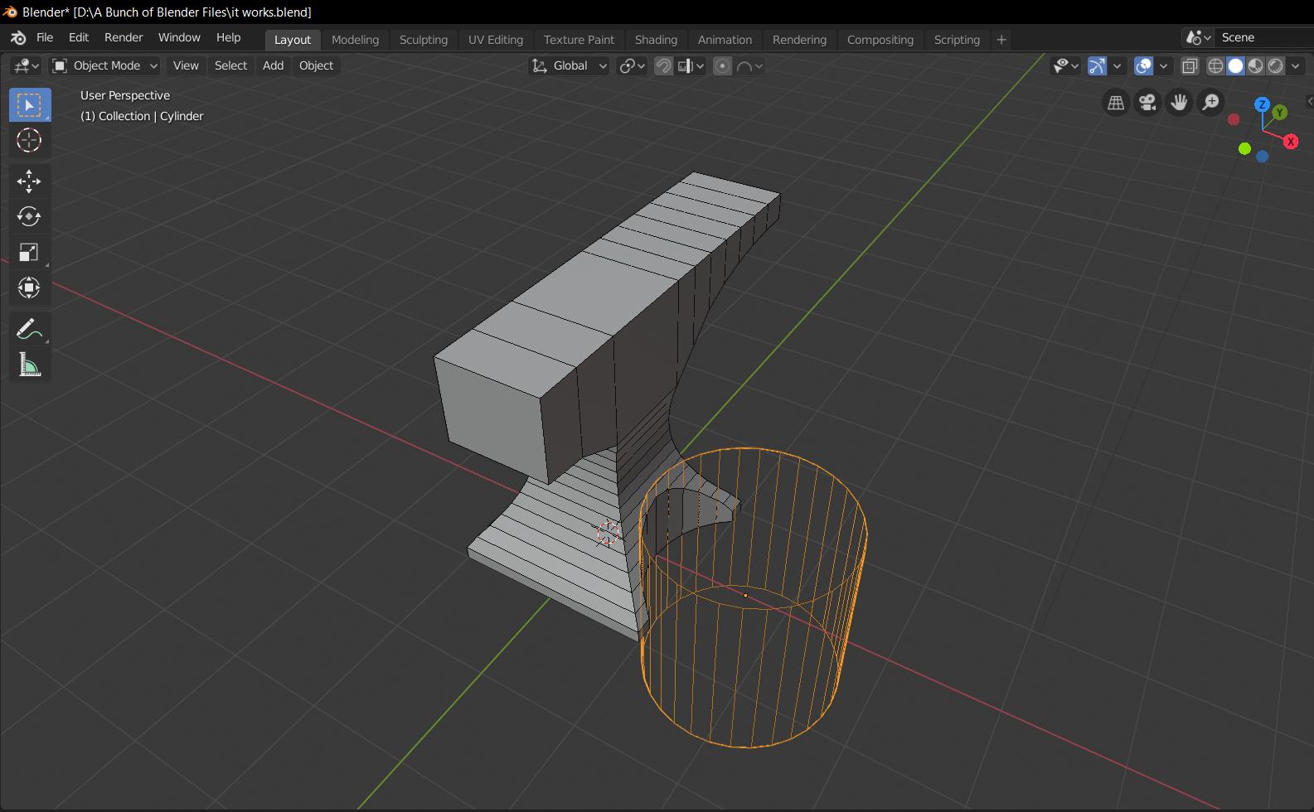Click the negative Y axis gizmo dot
Screen dimensions: 1314x812
pos(1244,148)
